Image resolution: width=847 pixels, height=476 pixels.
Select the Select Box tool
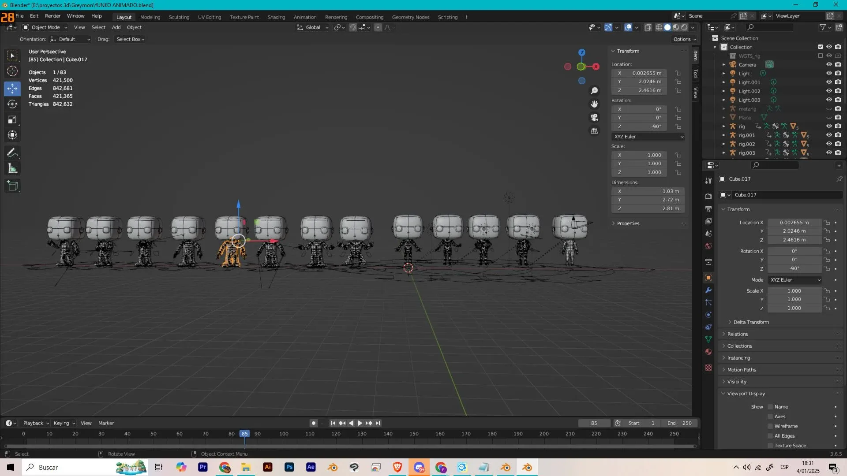(12, 56)
